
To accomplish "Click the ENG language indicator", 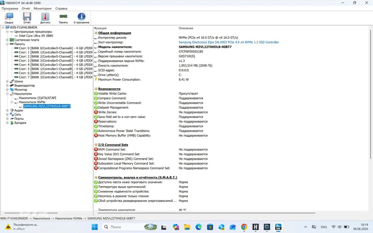I will (324, 227).
